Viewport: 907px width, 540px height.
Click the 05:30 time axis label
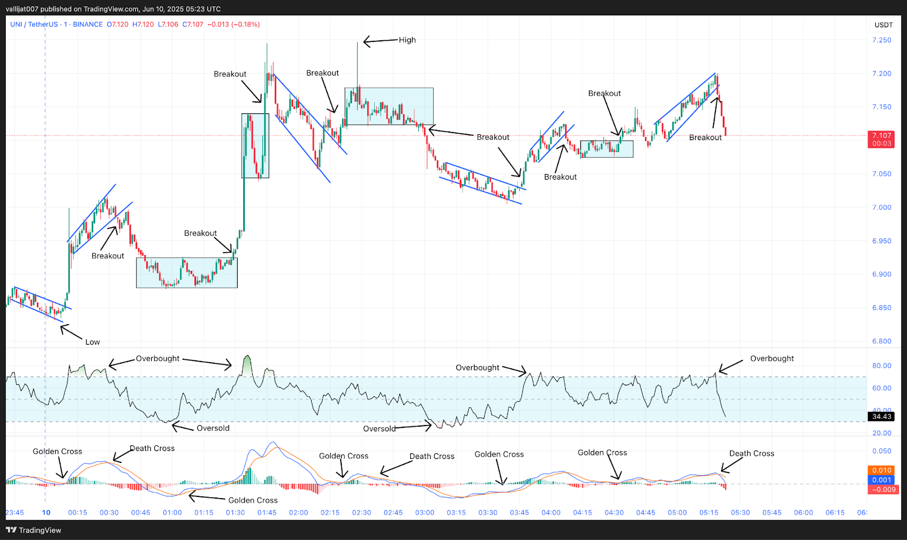point(740,513)
